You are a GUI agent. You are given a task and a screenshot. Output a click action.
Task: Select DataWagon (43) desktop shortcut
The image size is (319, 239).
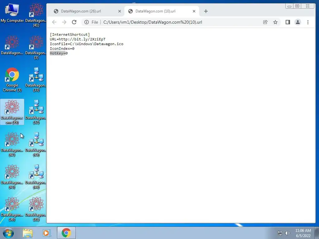click(x=12, y=176)
